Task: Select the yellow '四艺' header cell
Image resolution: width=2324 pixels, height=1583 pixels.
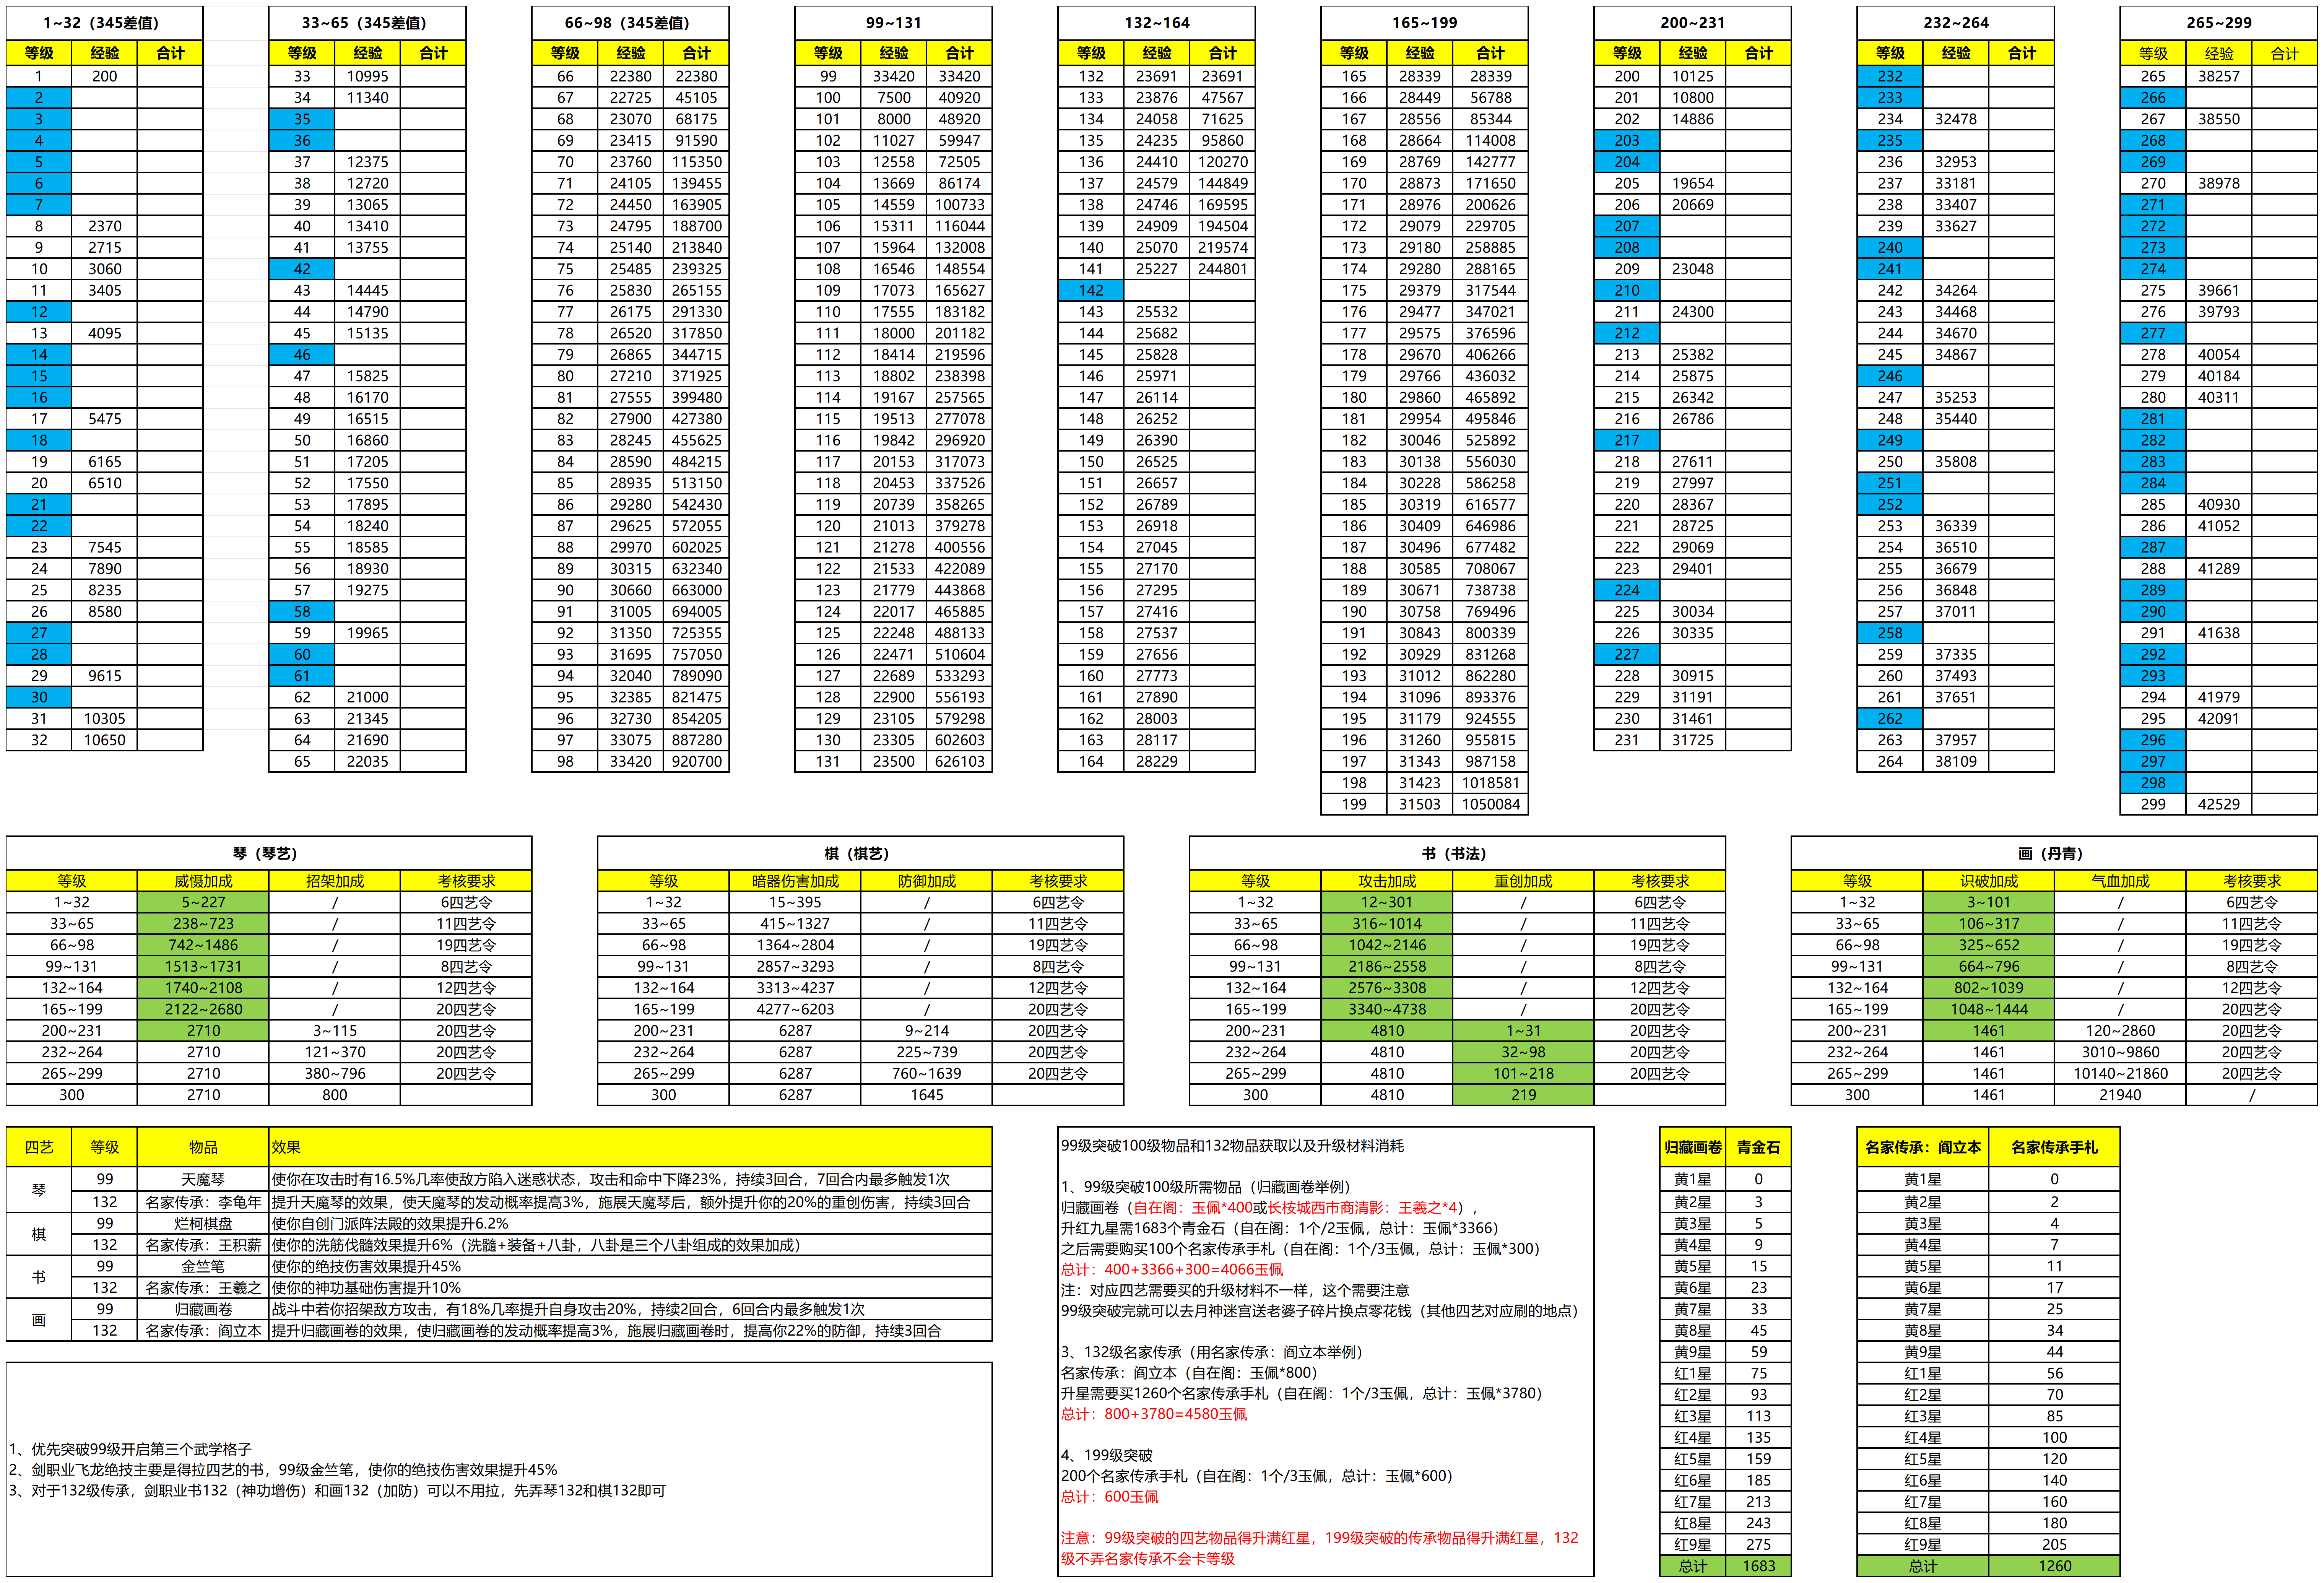Action: click(x=39, y=1147)
